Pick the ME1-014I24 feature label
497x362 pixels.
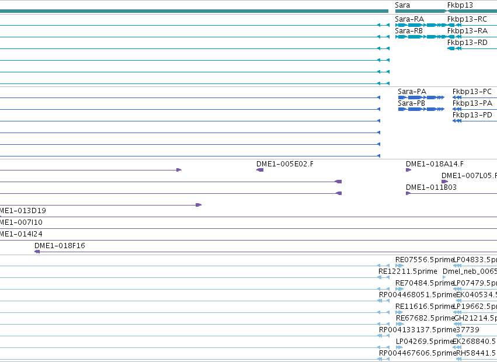[21, 234]
